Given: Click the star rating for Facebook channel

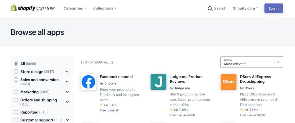Looking at the screenshot, I should click(109, 105).
